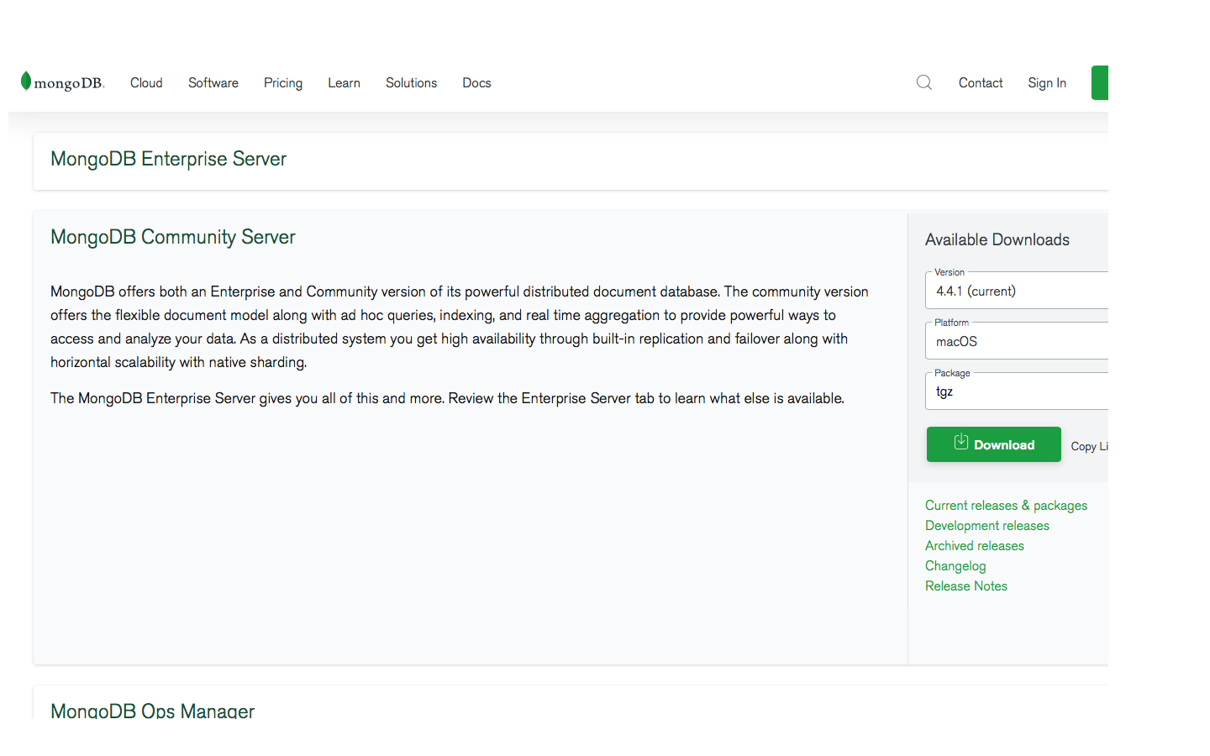Image resolution: width=1210 pixels, height=756 pixels.
Task: Click Sign In
Action: point(1047,83)
